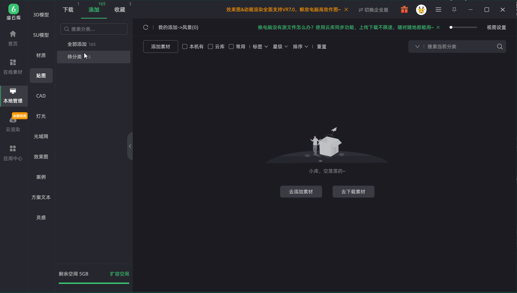
Task: Open the hamburger menu icon
Action: click(x=438, y=10)
